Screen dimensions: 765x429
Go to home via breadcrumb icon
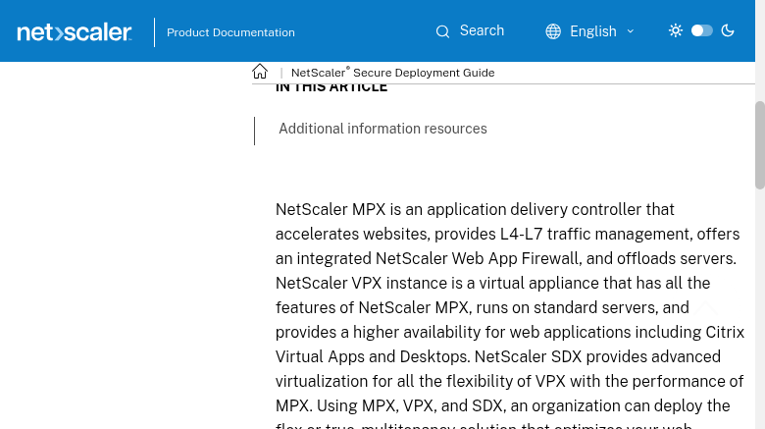click(x=260, y=72)
